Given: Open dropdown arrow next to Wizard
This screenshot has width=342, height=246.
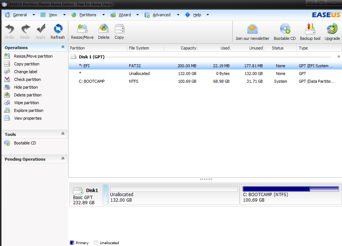Looking at the screenshot, I should (138, 15).
